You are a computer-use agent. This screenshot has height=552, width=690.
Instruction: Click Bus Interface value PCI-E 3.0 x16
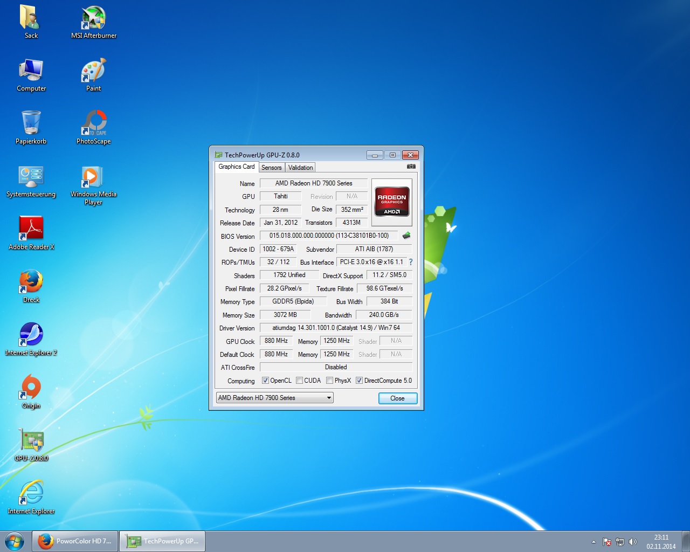coord(371,262)
